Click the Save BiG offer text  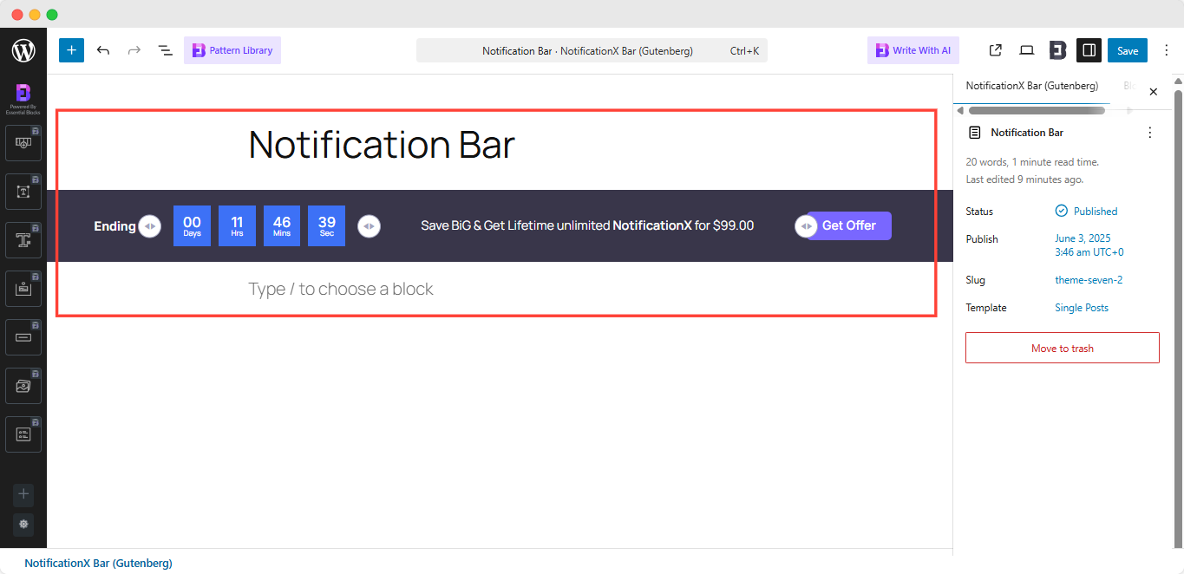coord(587,225)
